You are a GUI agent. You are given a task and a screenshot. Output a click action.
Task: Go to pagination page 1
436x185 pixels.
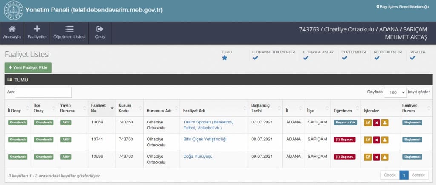(x=404, y=175)
